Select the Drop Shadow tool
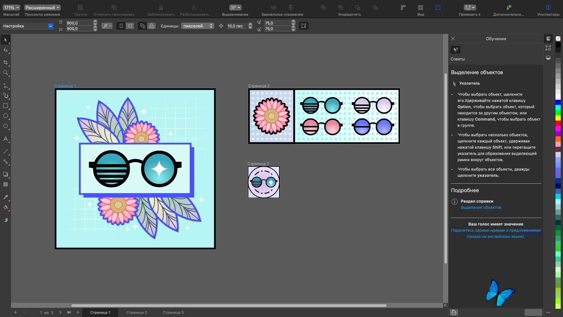 6,174
